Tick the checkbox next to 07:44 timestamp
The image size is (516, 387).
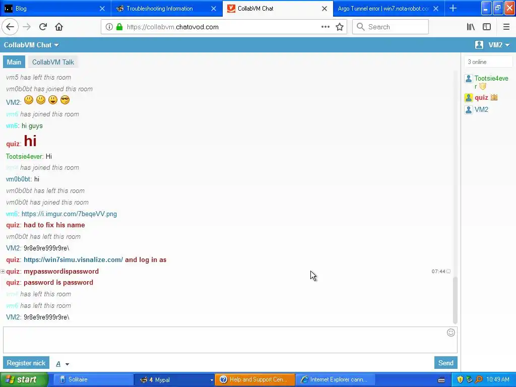pos(448,271)
